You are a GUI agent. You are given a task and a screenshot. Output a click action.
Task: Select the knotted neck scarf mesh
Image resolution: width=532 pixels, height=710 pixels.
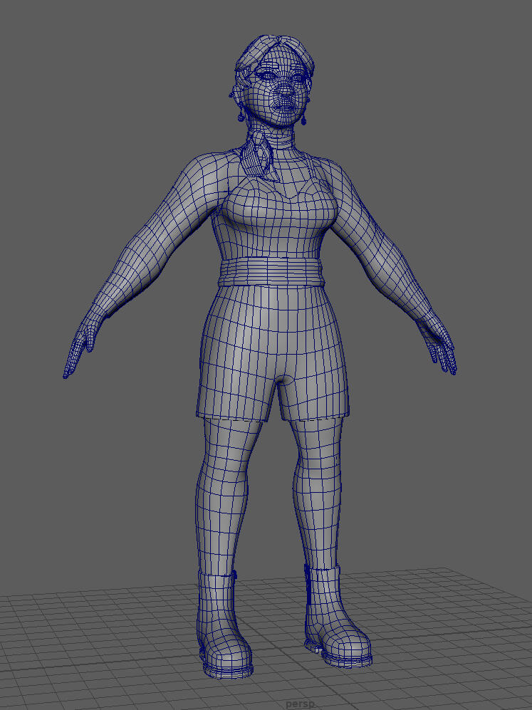tap(258, 155)
